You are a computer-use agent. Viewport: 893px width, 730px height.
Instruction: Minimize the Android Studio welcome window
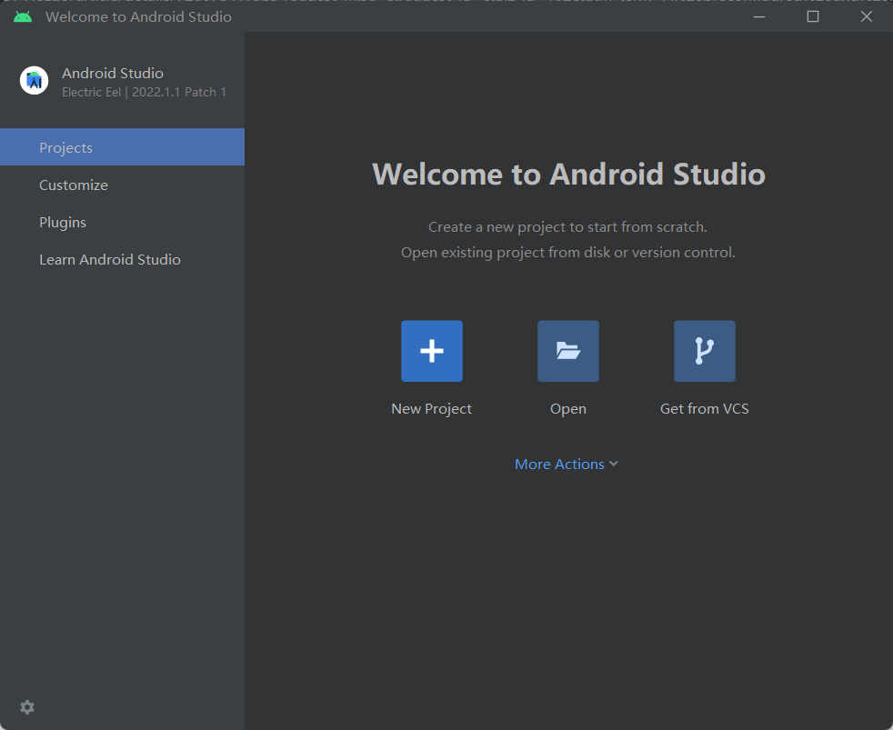pos(759,16)
